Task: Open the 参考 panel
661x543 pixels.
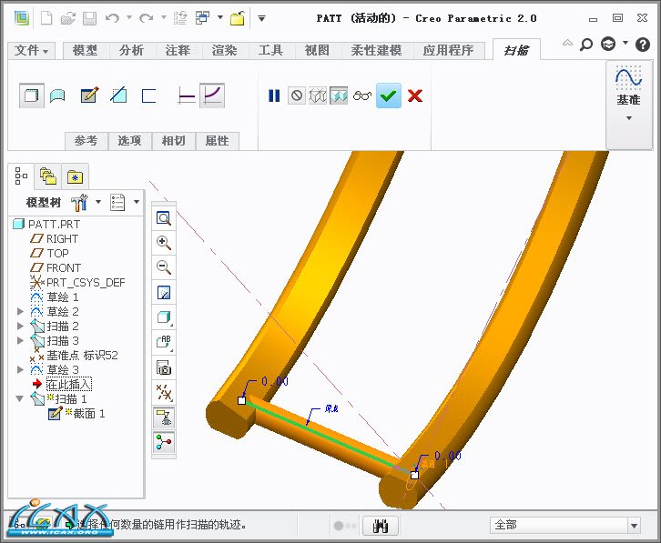Action: pyautogui.click(x=86, y=141)
